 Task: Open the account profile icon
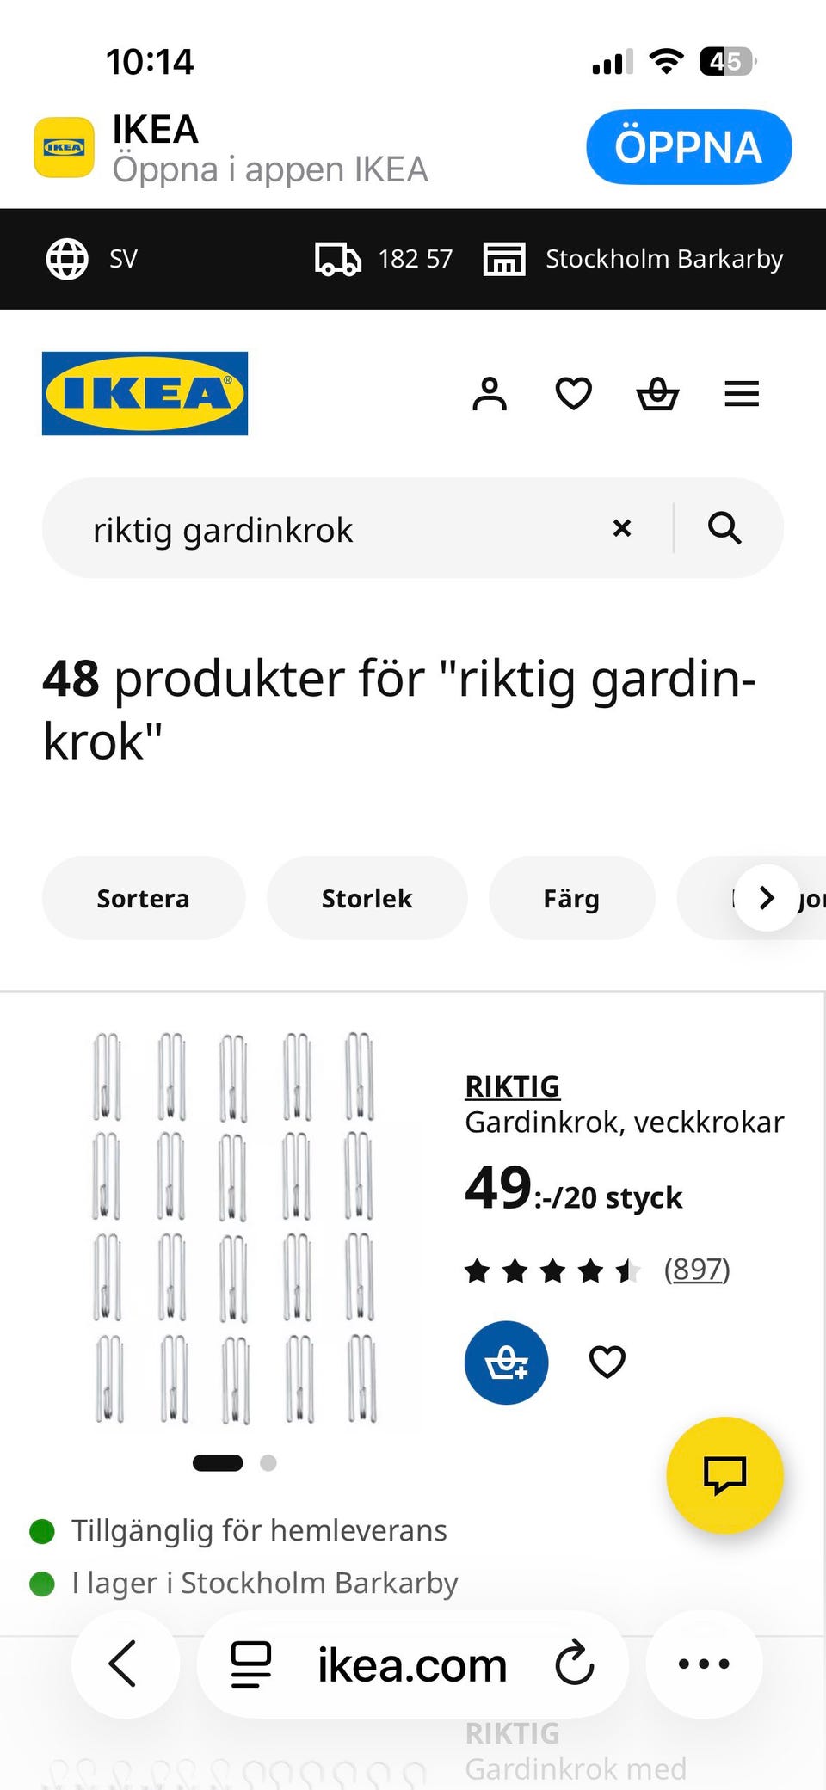490,394
